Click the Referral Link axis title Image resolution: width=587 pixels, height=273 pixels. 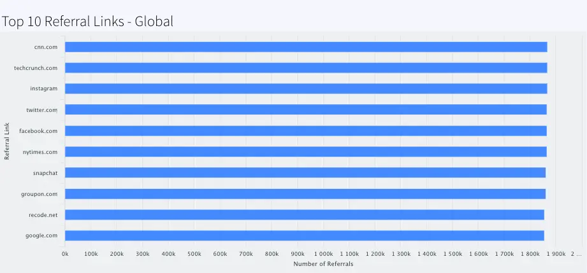(7, 141)
